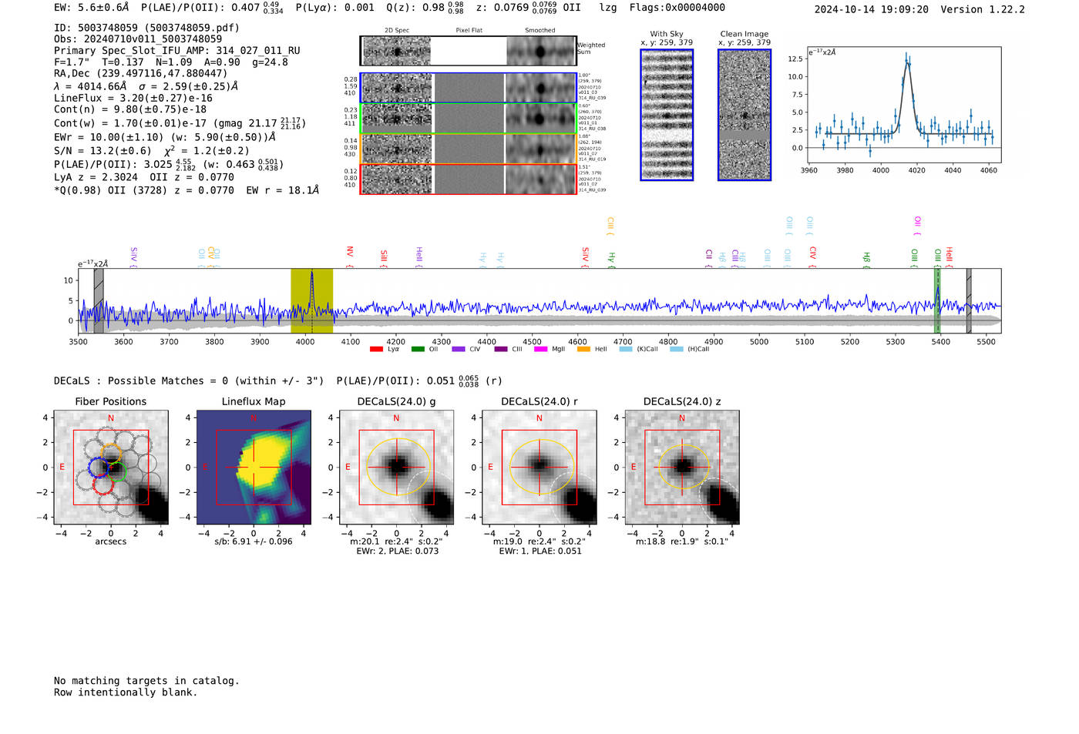Click the Version 1.22.2 text
This screenshot has width=1079, height=734.
tap(983, 10)
